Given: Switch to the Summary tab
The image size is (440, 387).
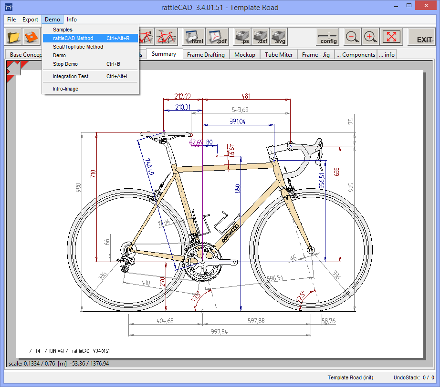Looking at the screenshot, I should [164, 54].
